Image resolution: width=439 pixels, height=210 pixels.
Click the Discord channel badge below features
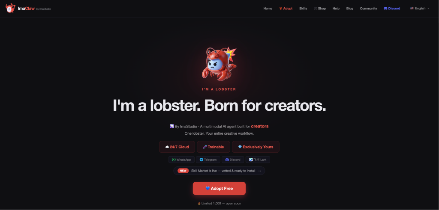coord(233,160)
